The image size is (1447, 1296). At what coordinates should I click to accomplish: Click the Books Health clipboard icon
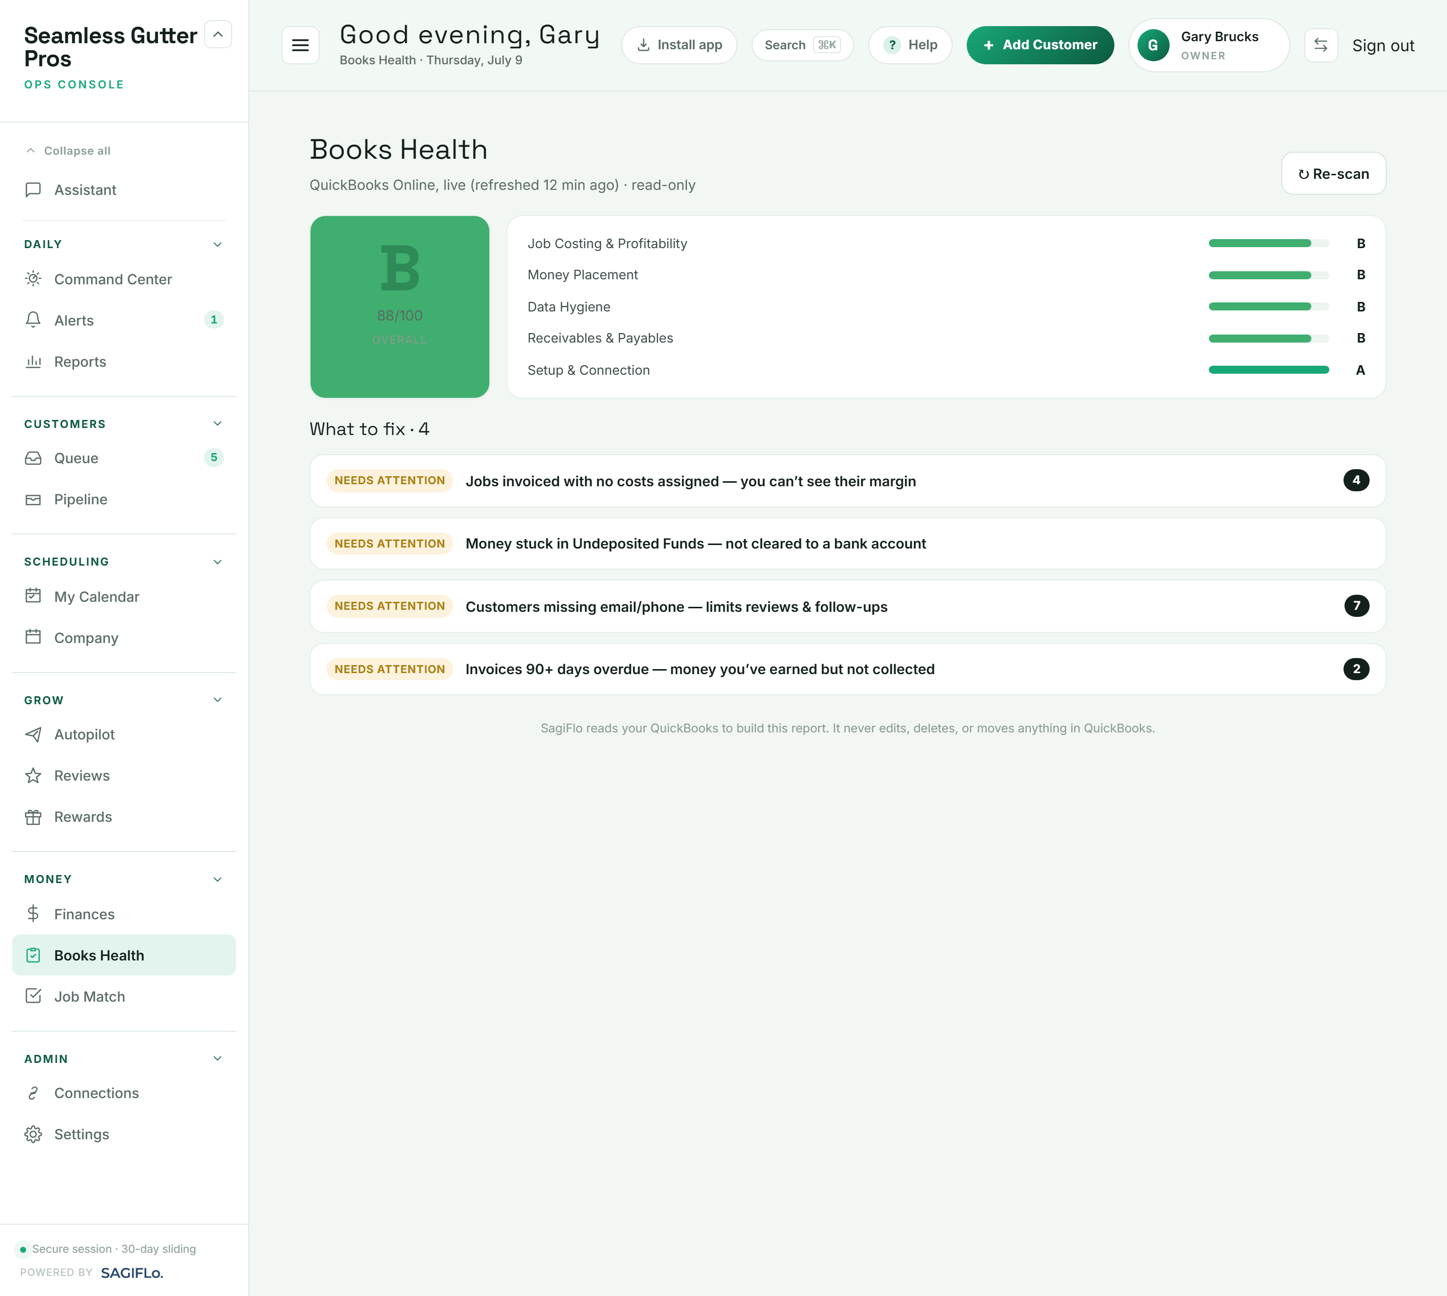(33, 955)
